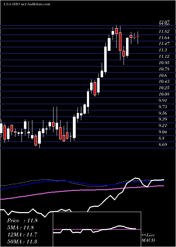Image resolution: width=176 pixels, height=247 pixels.
Task: Click the 12MA : 11.7 readout
Action: (x=22, y=235)
